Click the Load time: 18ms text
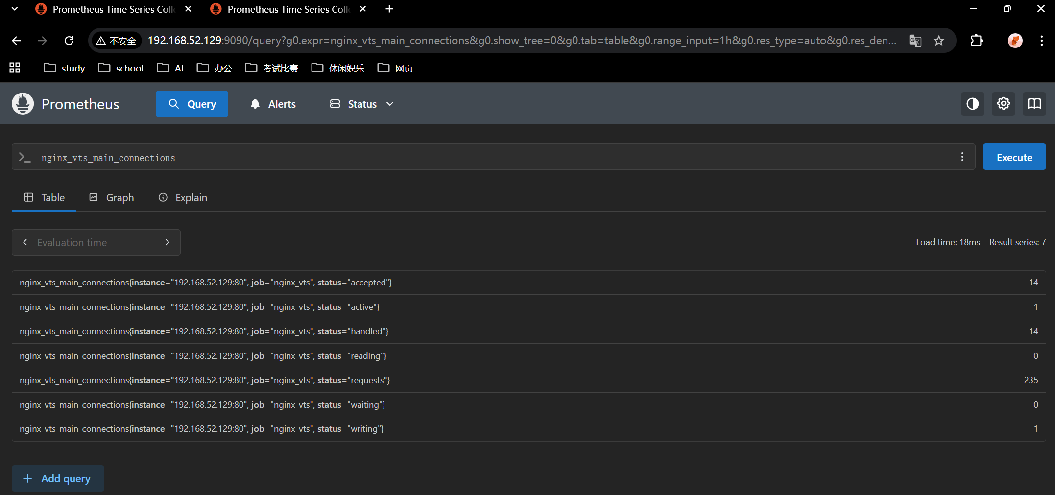 [x=948, y=242]
